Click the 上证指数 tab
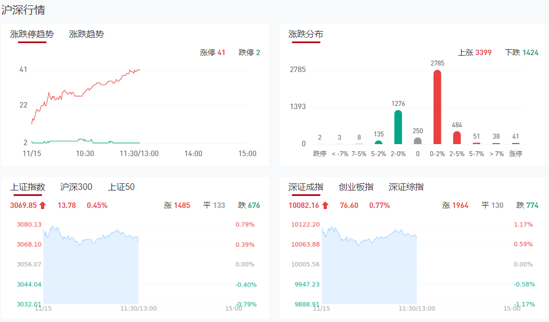Viewport: 549px width, 322px height. [x=27, y=187]
